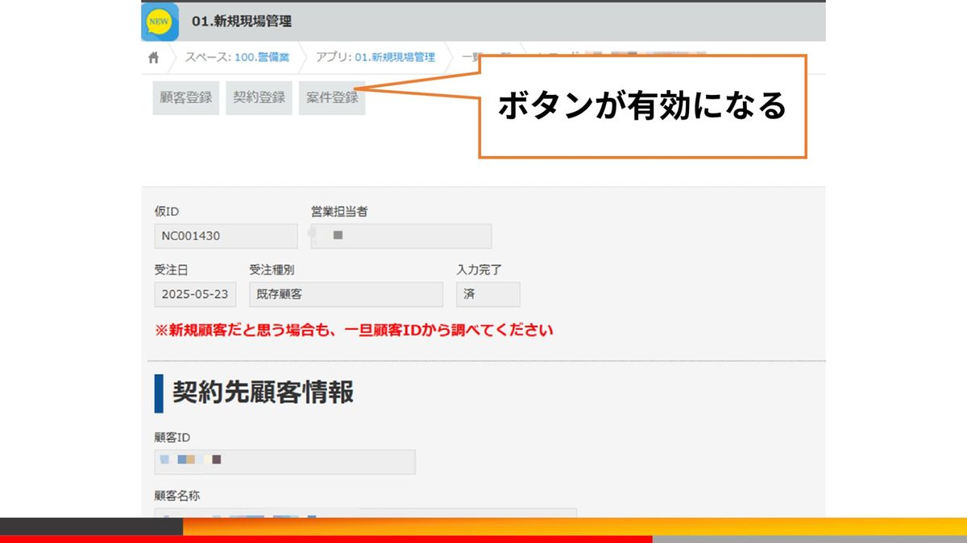Click the 契約先顧客情報 section heading

(263, 393)
